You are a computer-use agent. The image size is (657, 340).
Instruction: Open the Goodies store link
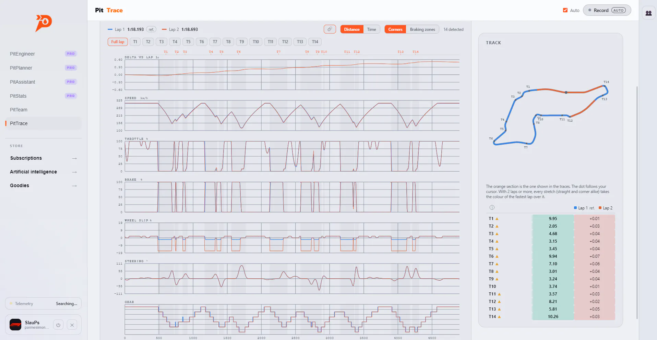[x=43, y=185]
